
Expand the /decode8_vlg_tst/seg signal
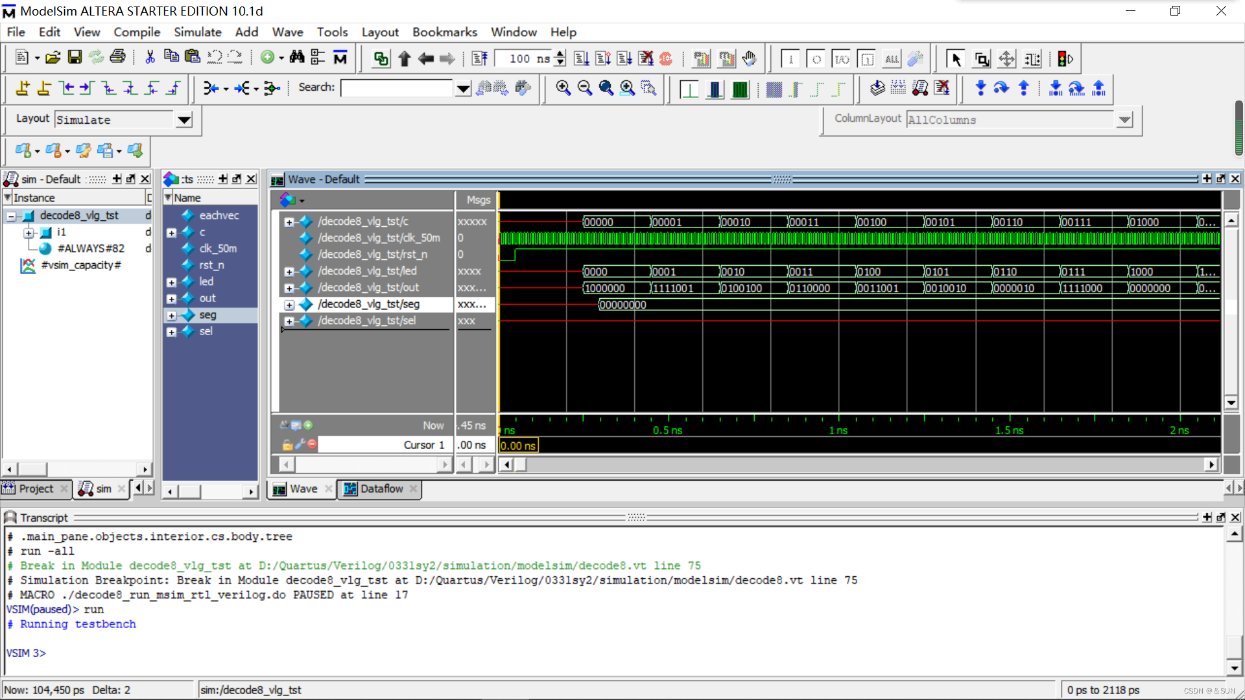click(289, 305)
